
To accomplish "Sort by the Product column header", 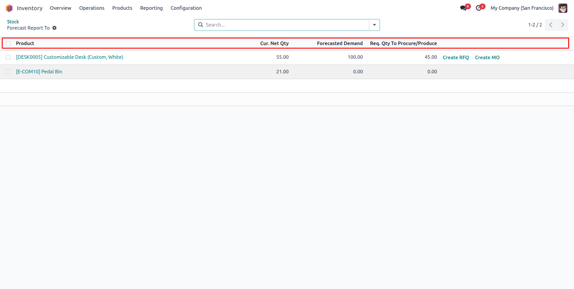I will tap(25, 43).
